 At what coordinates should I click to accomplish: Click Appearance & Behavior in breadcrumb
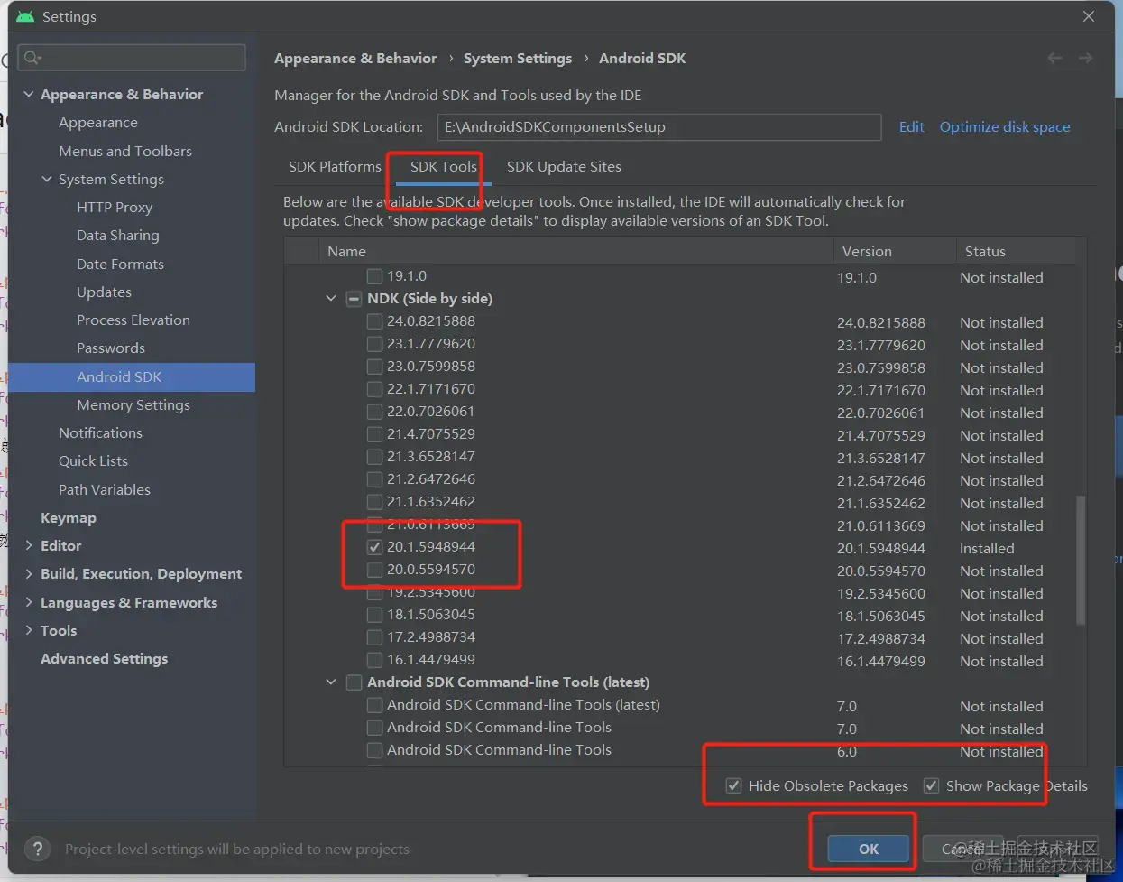coord(355,58)
